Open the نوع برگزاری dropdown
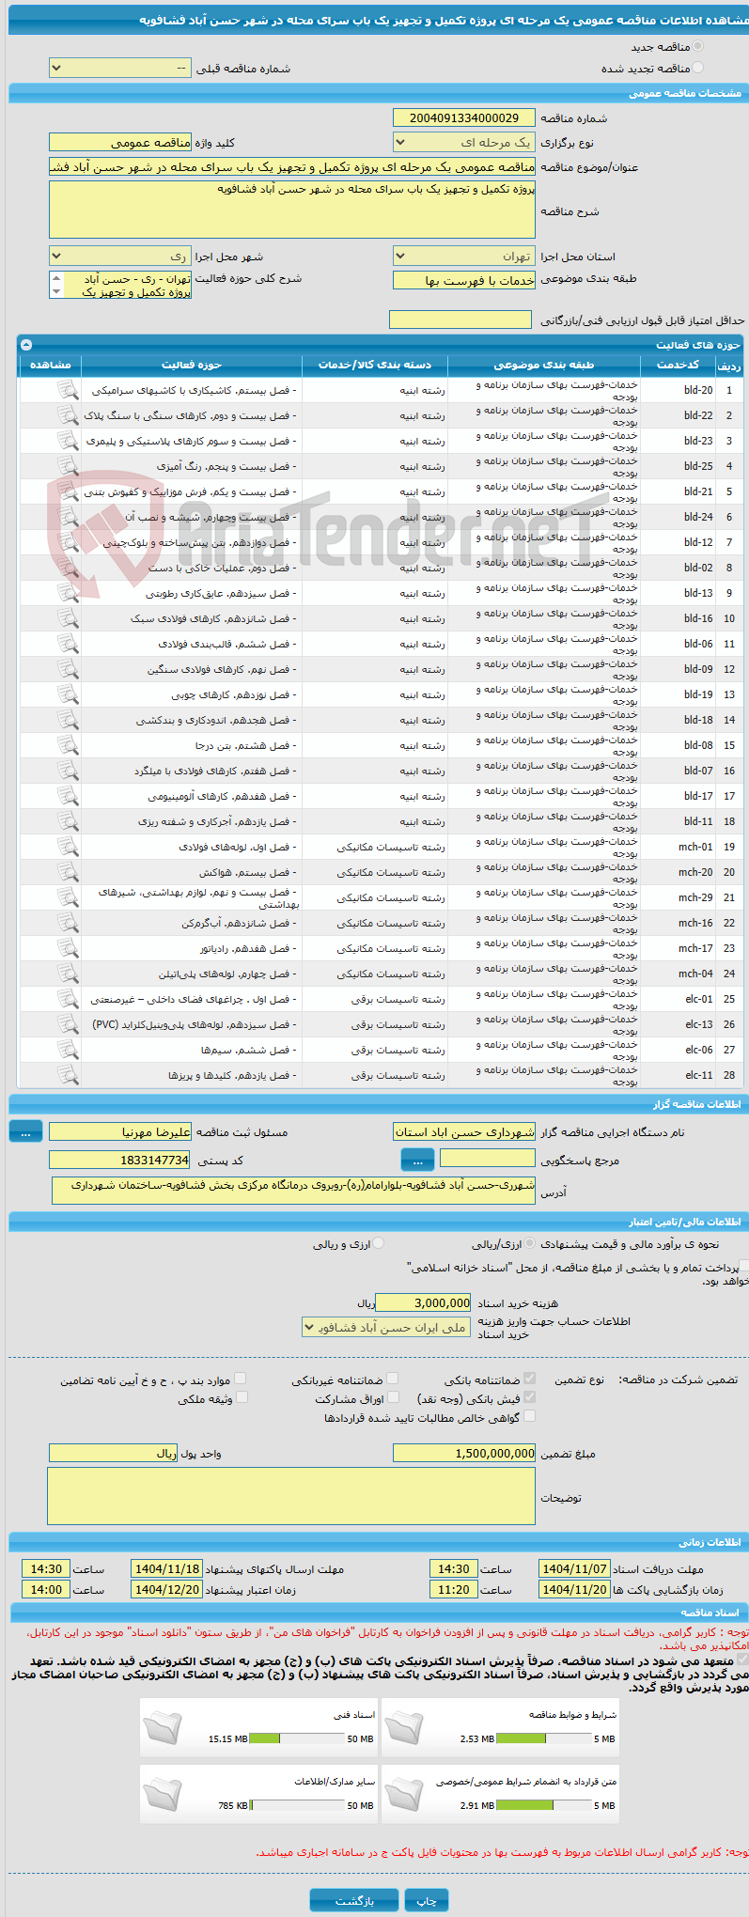749x1917 pixels. [464, 143]
